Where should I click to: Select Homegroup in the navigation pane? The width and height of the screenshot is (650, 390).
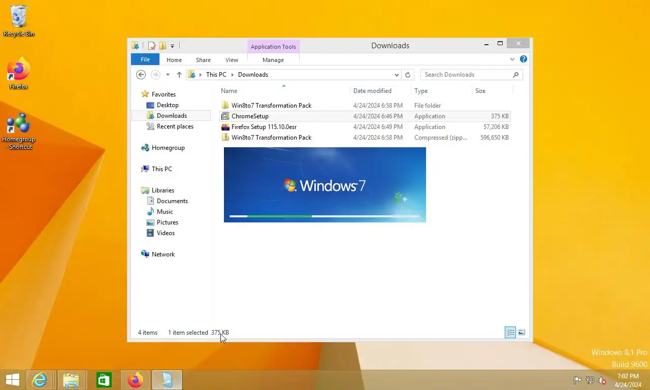[168, 148]
